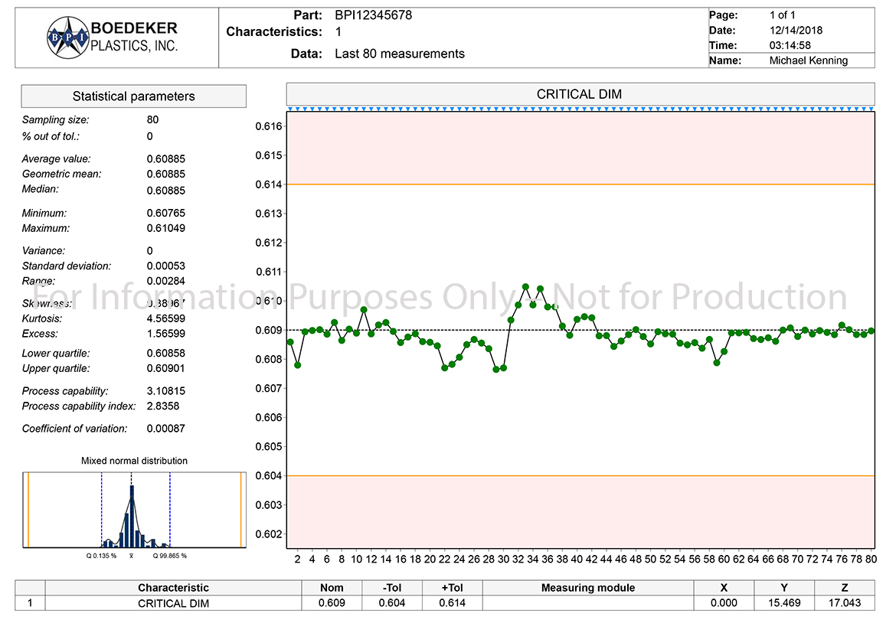Click the tallest bar in the histogram
This screenshot has height=633, width=896.
pos(132,517)
